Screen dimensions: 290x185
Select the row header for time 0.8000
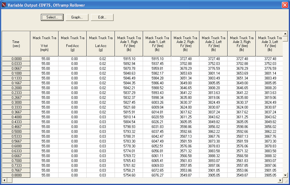[x=16, y=175]
